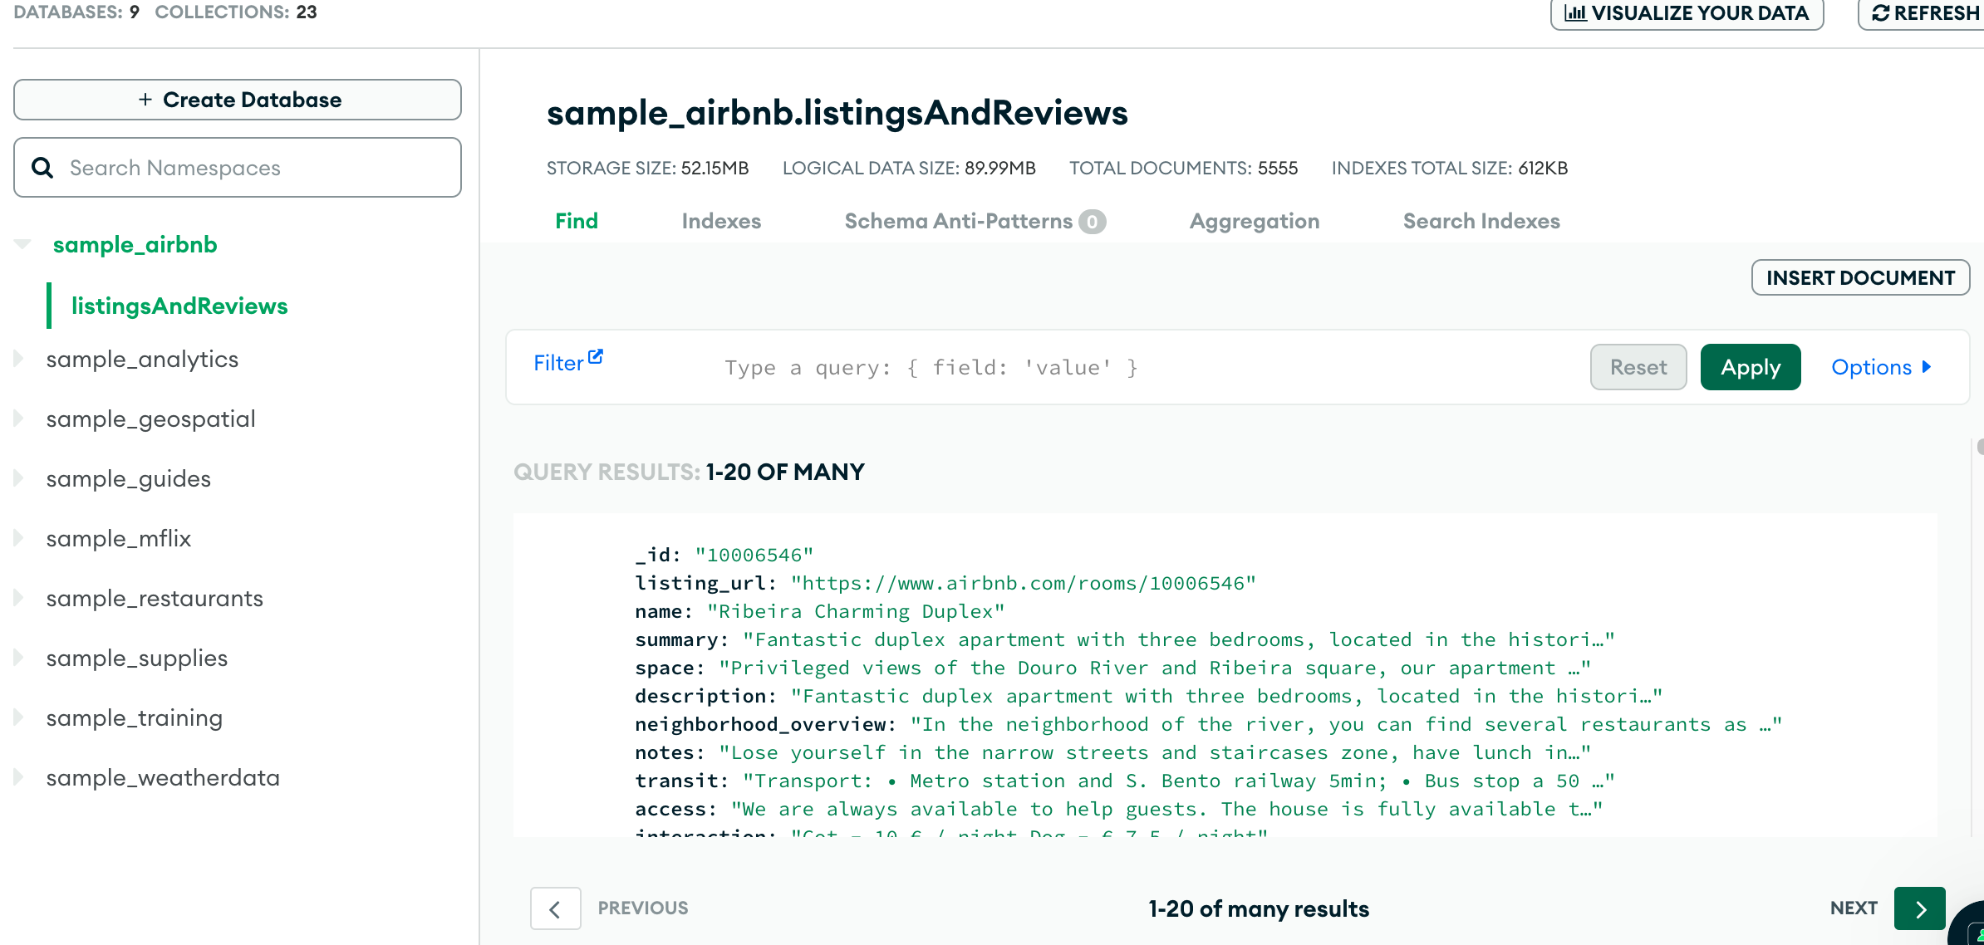Click the summary field value
The image size is (1984, 945).
tap(1178, 639)
